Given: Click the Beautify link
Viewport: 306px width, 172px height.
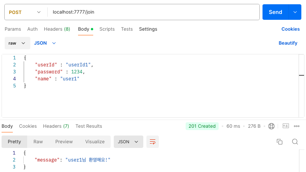Looking at the screenshot, I should pyautogui.click(x=288, y=43).
